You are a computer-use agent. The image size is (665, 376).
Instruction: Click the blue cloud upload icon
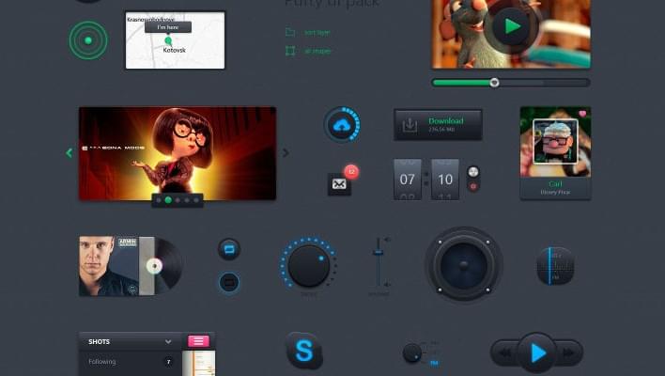342,125
